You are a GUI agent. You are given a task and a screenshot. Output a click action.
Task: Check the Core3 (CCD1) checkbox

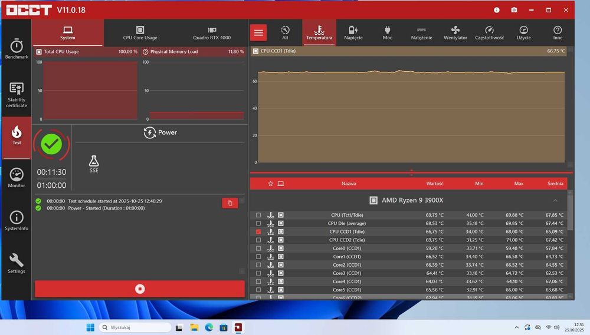tap(258, 273)
